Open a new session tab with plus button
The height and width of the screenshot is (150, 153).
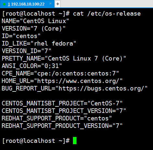58,4
